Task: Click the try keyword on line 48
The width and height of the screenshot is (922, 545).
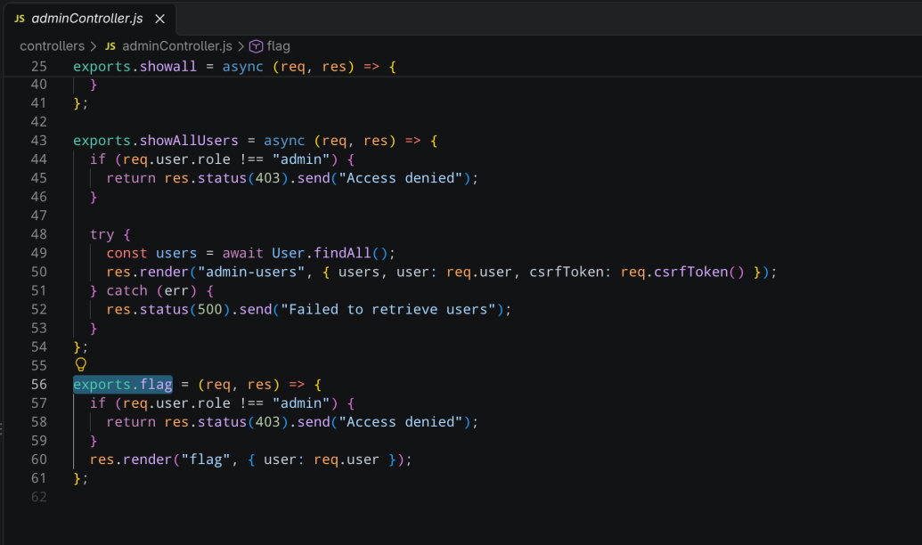Action: (102, 234)
